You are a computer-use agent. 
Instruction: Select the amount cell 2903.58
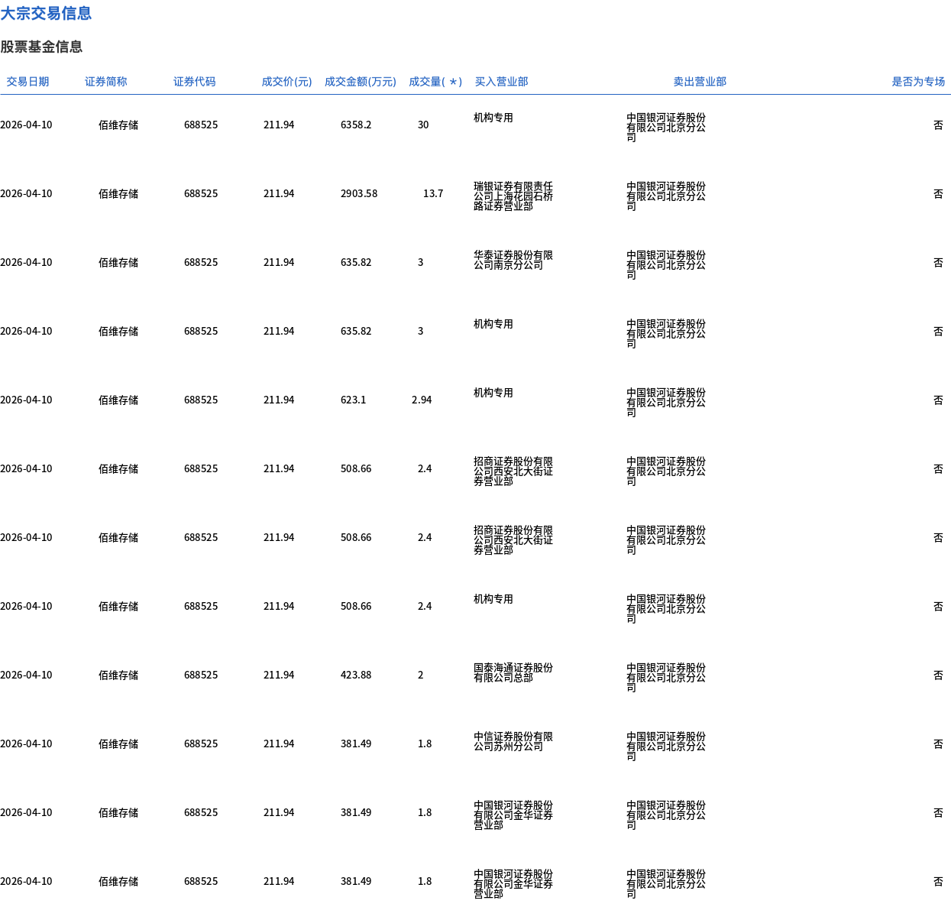[359, 193]
